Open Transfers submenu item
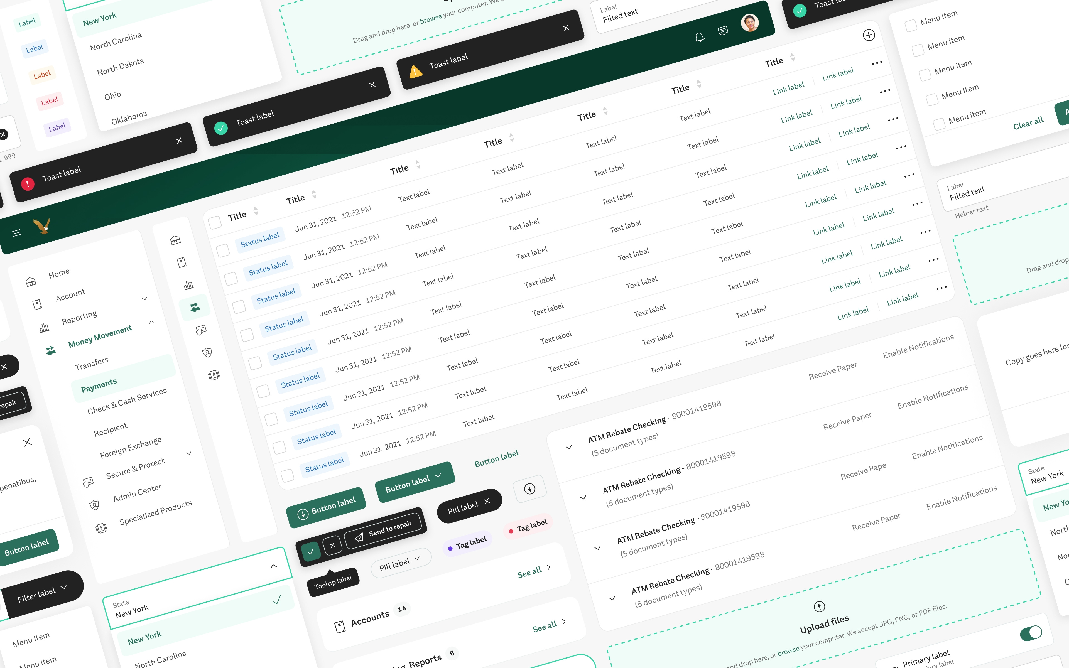This screenshot has width=1069, height=668. coord(91,364)
